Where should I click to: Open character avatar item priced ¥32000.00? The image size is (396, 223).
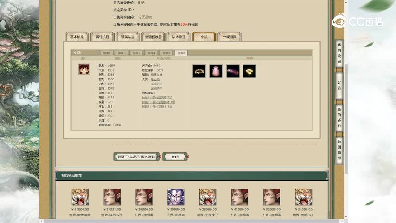coord(271,197)
